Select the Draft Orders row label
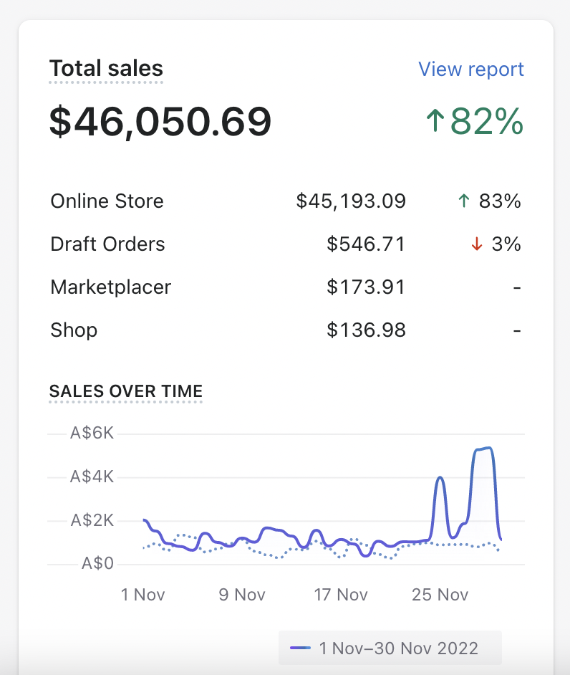This screenshot has height=675, width=570. click(107, 244)
